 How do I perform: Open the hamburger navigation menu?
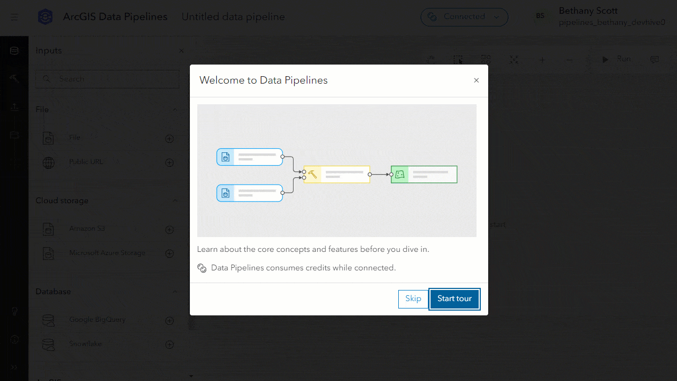[x=14, y=17]
